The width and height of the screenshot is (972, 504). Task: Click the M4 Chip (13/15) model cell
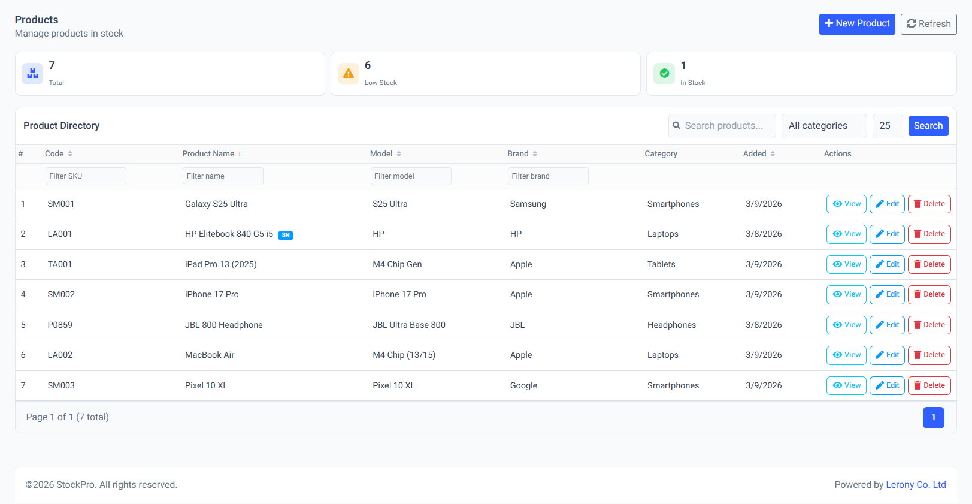coord(404,355)
